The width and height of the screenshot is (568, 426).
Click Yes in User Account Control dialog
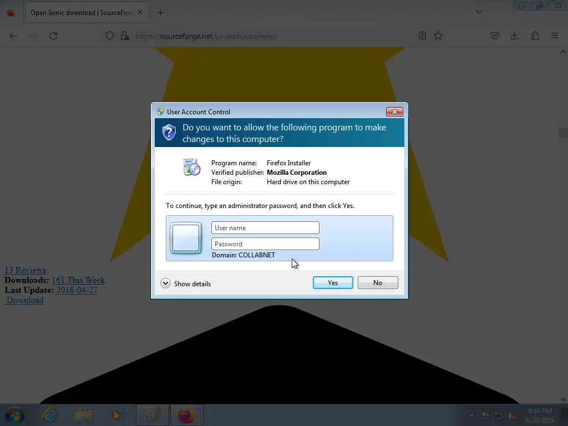tap(333, 283)
